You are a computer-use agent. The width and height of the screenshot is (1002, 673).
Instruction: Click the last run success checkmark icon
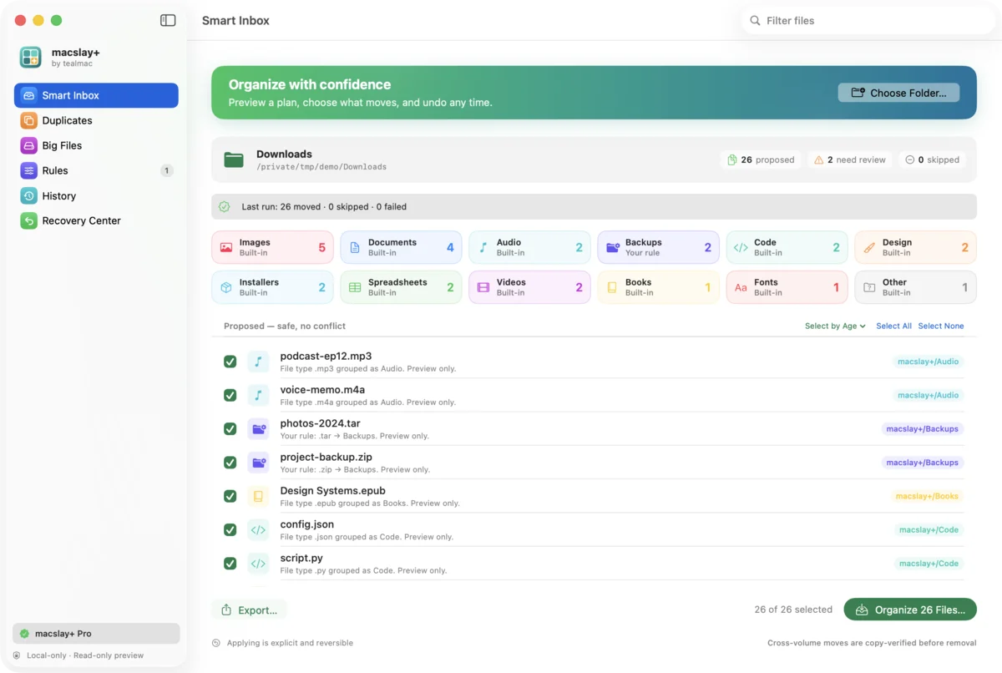coord(224,206)
